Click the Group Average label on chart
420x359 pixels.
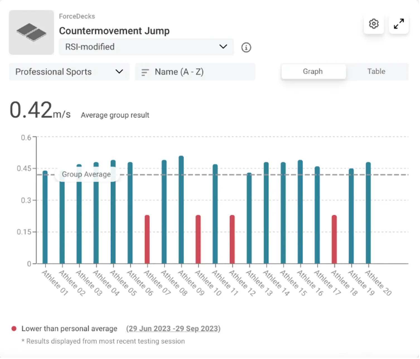coord(86,174)
